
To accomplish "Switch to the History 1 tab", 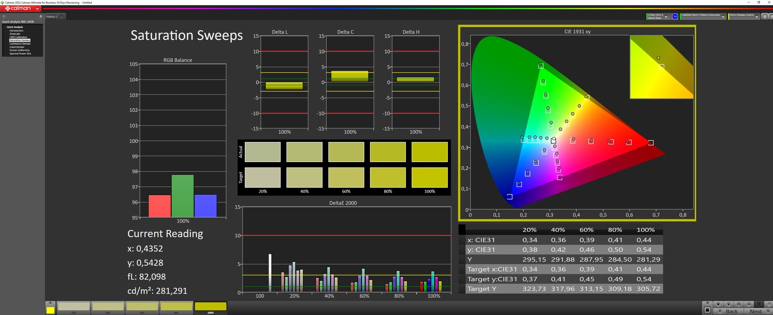I will (52, 17).
